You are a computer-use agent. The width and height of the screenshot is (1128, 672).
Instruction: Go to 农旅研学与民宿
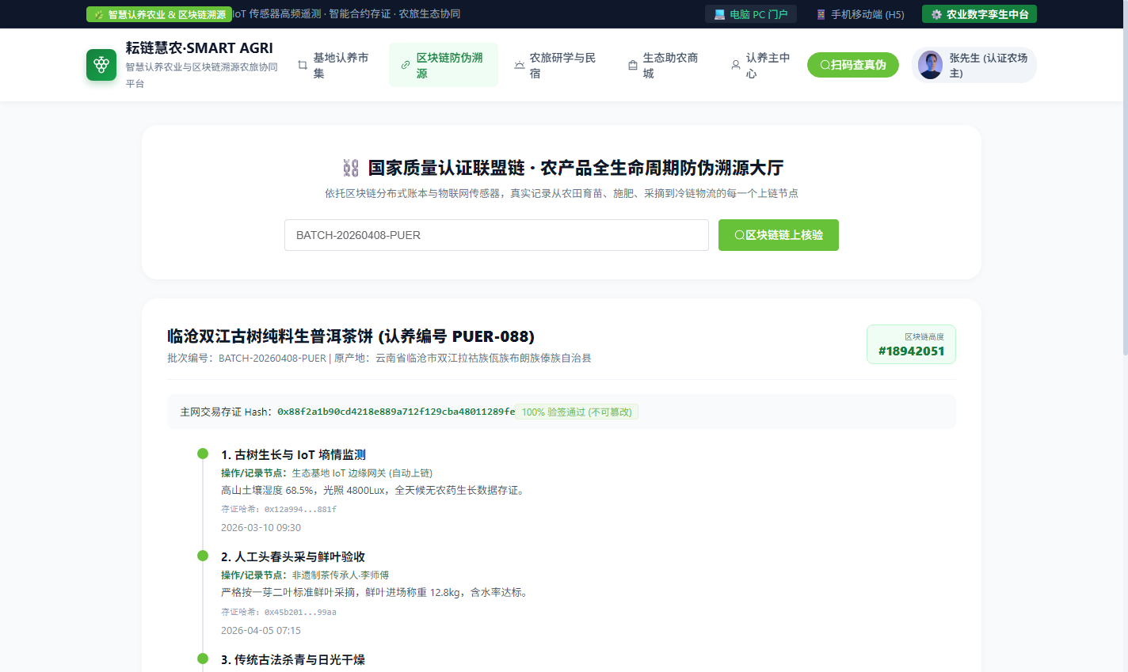556,65
